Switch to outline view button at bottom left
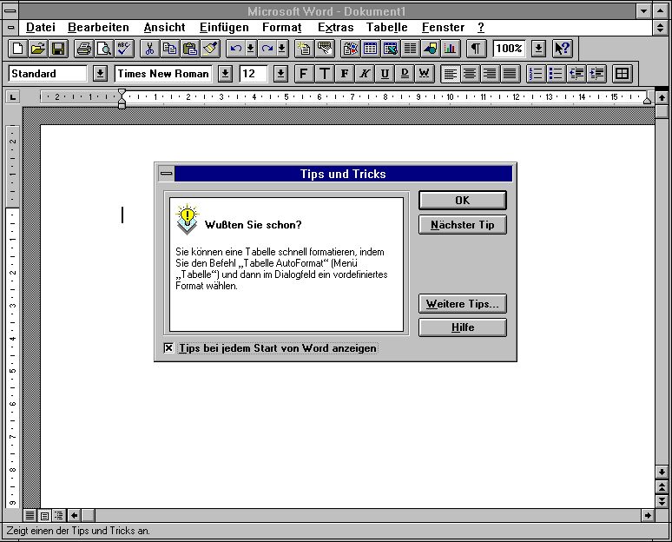 tap(59, 515)
